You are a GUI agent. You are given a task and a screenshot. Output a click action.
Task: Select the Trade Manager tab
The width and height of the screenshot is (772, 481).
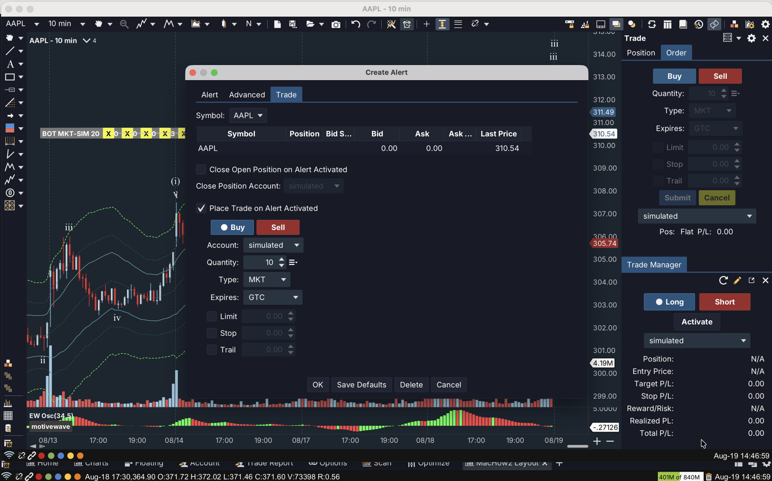click(654, 265)
